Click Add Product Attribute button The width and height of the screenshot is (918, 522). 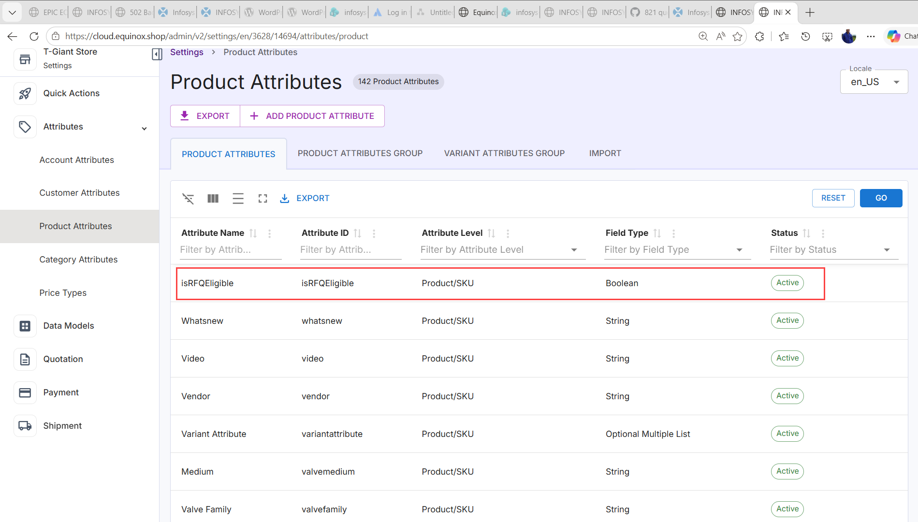click(x=312, y=116)
